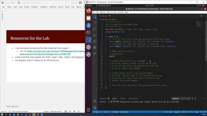Clear the output panel in VS Code
The image size is (207, 116).
(192, 99)
